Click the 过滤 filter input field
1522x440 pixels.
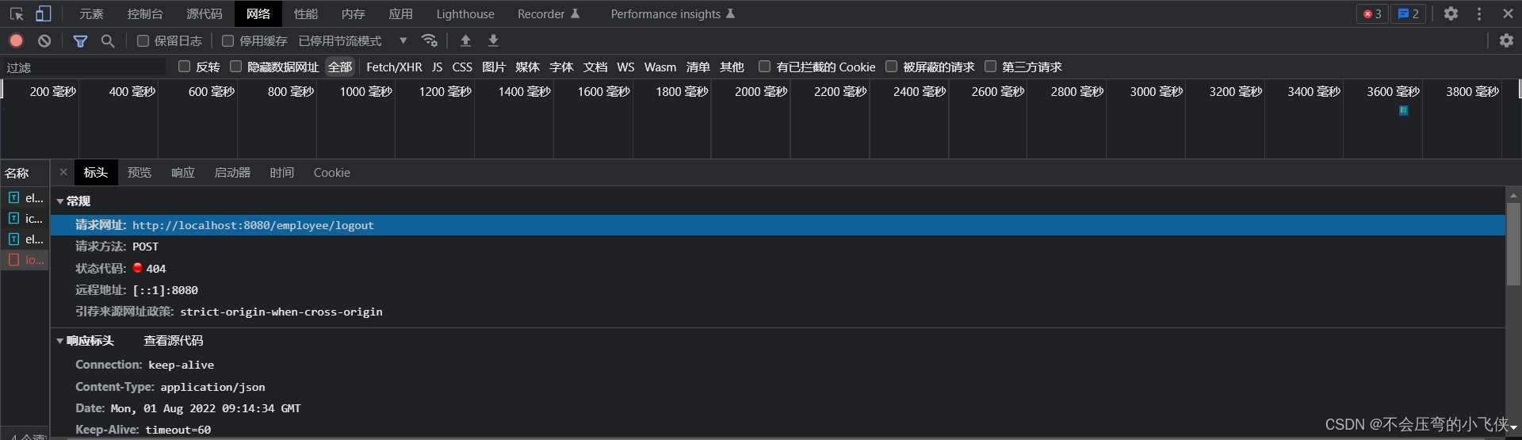coord(83,67)
